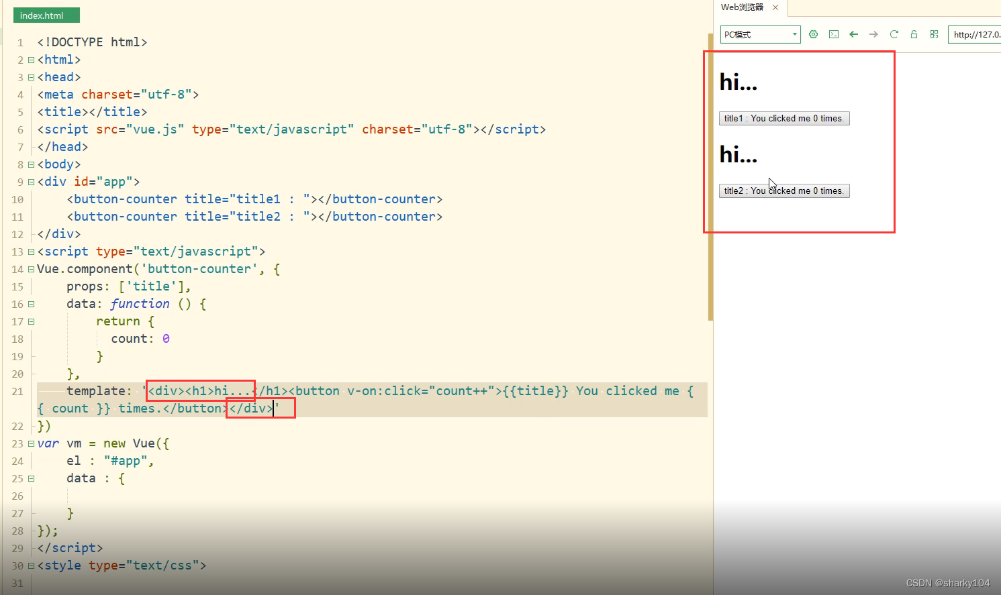The image size is (1001, 595).
Task: Click the 'title1 : You clicked me' button
Action: point(784,119)
